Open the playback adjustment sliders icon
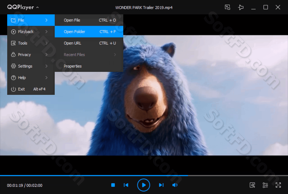Image resolution: width=288 pixels, height=194 pixels. tap(265, 185)
